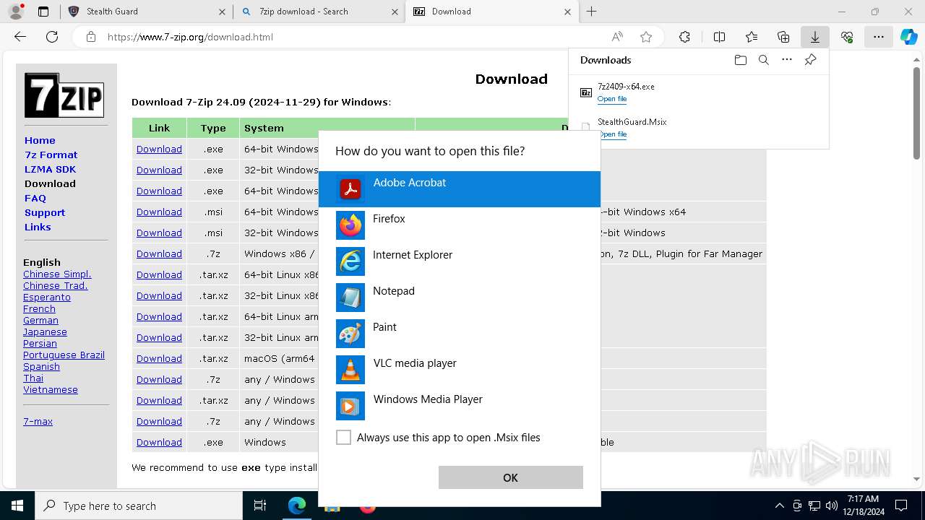925x520 pixels.
Task: Download the macOS .tar.xz package
Action: point(159,359)
